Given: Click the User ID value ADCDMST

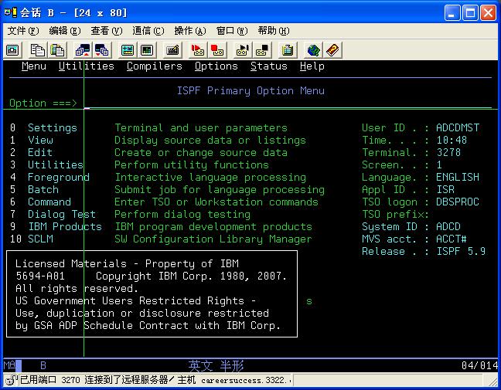Looking at the screenshot, I should coord(458,128).
